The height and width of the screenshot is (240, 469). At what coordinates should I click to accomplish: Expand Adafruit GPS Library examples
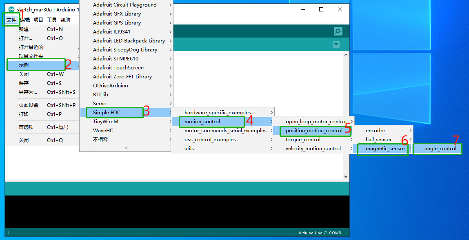(127, 23)
